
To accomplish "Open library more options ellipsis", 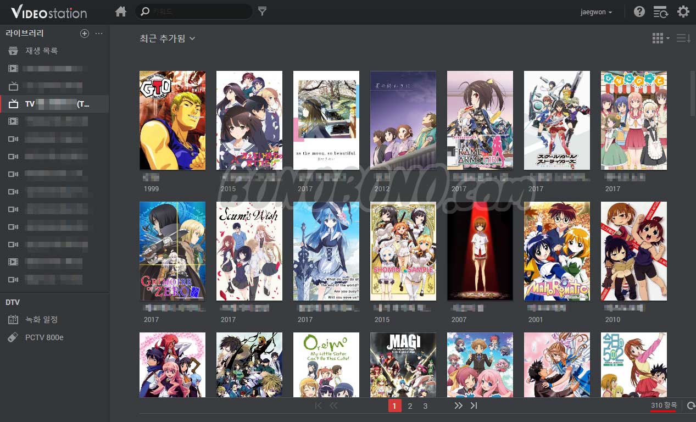I will coord(99,34).
